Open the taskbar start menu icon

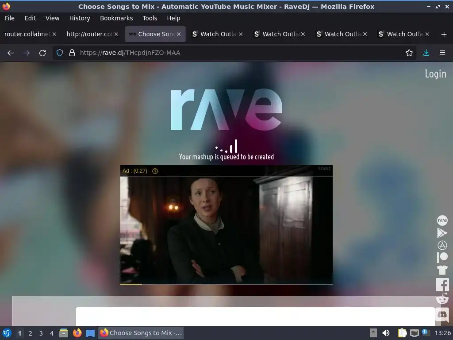(7, 333)
